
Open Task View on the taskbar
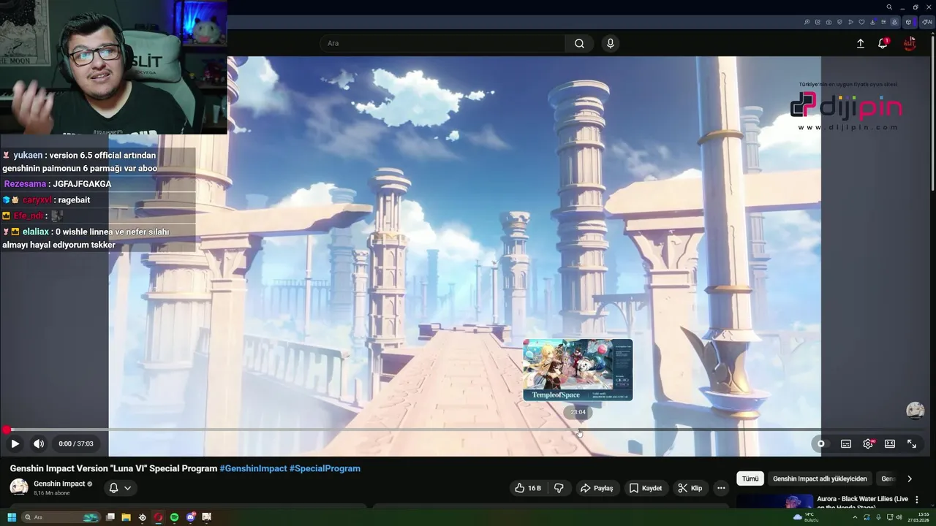[x=110, y=517]
